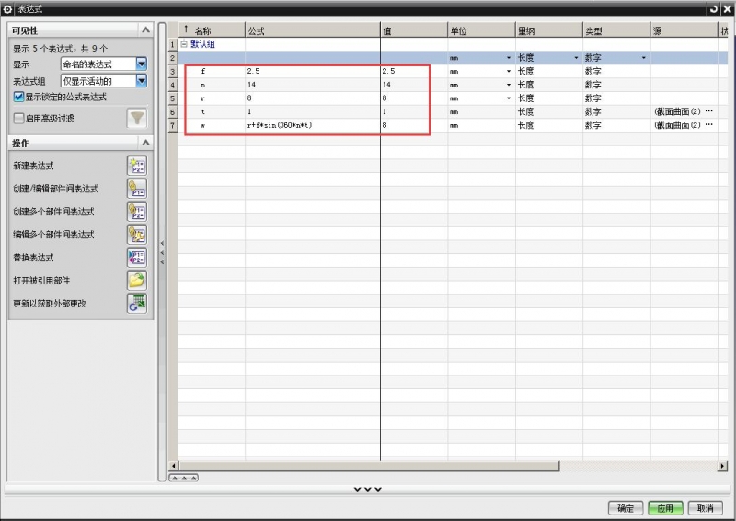Collapse the 默认组 tree node
Image resolution: width=736 pixels, height=521 pixels.
(x=184, y=44)
